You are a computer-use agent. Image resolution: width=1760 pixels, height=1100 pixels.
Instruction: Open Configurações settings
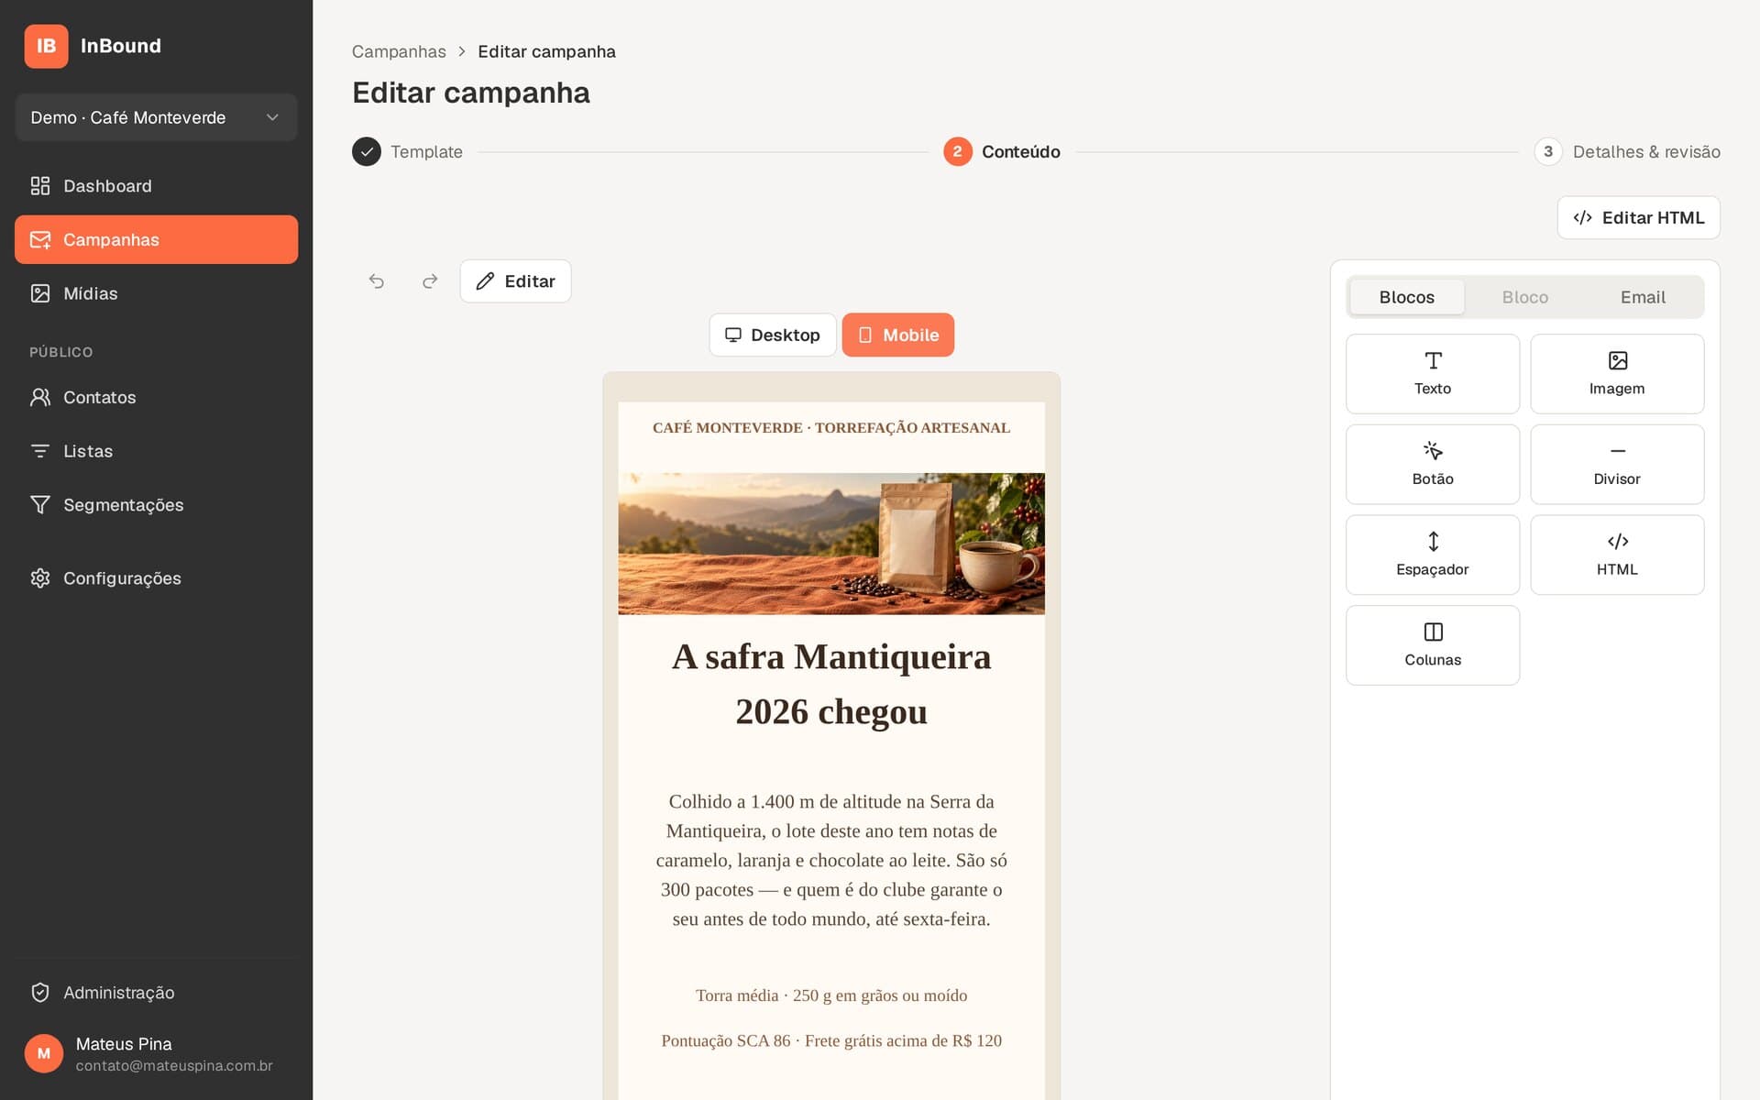coord(156,578)
